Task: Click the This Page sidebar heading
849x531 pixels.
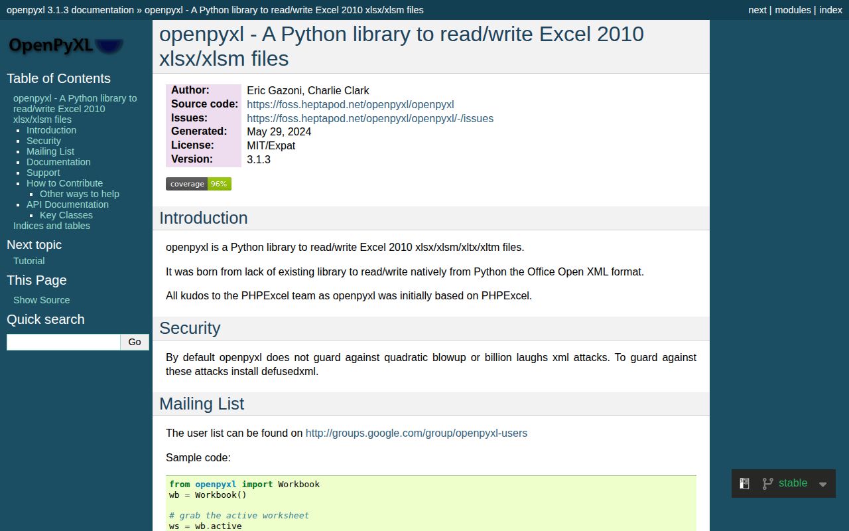Action: [x=36, y=280]
